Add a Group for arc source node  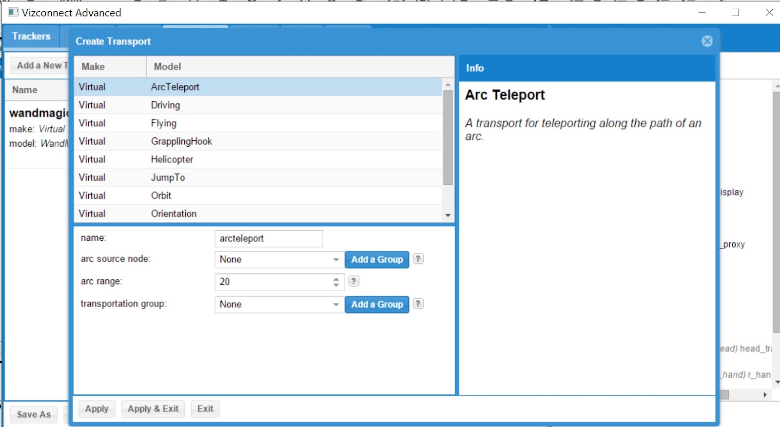pos(377,260)
